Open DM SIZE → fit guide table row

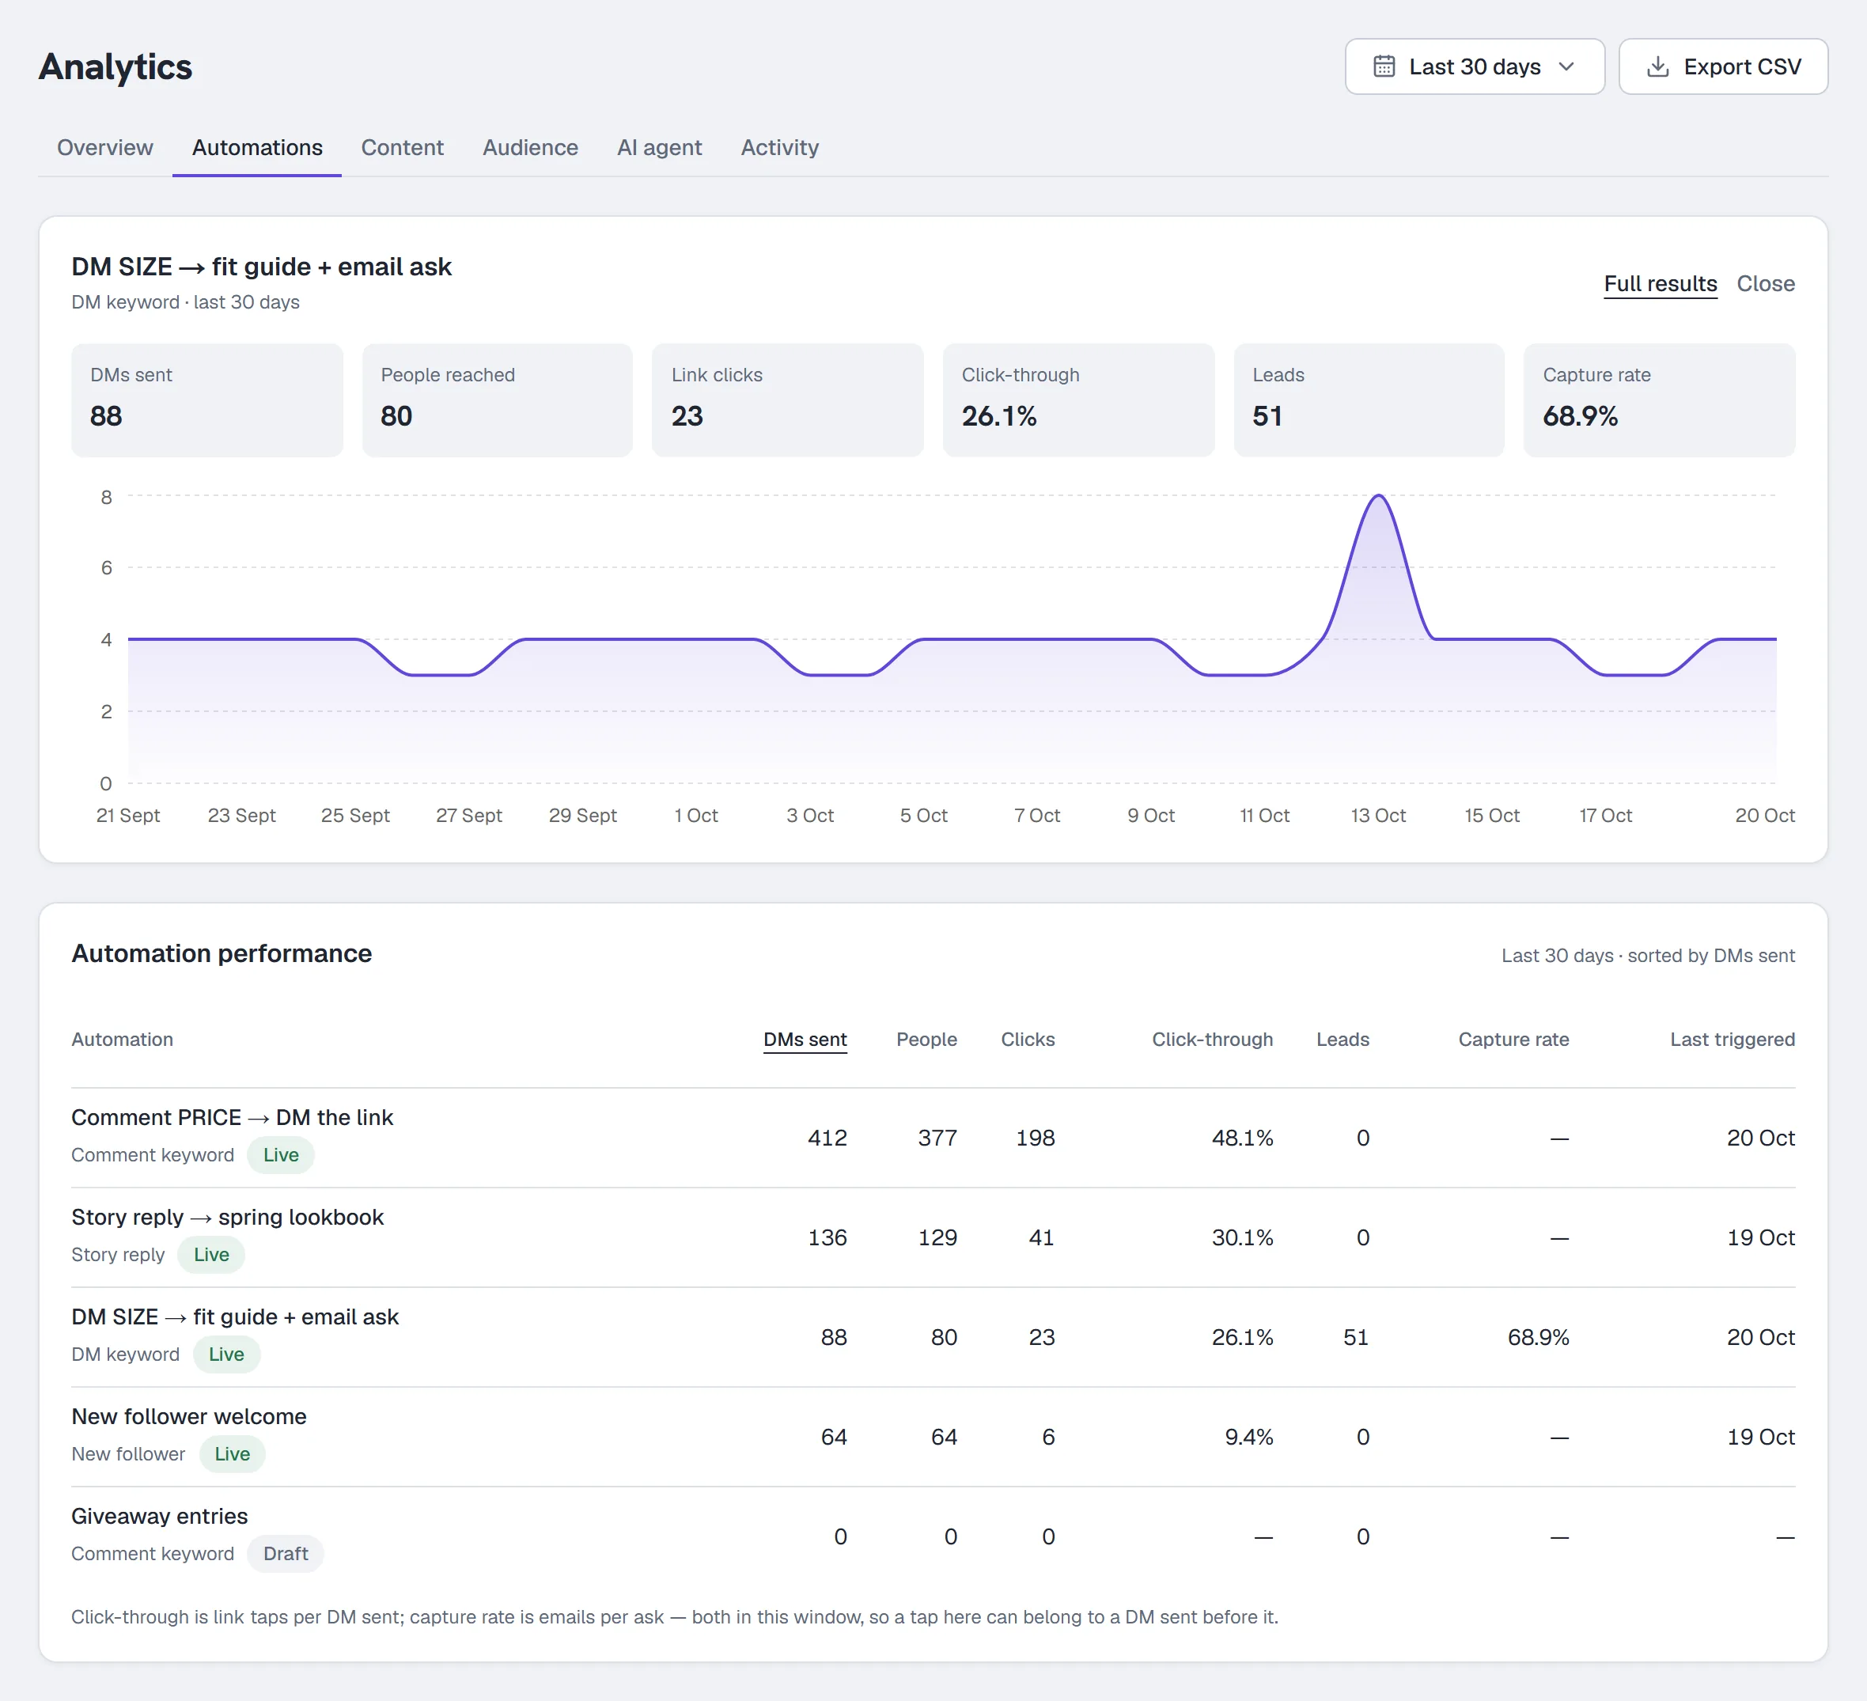(x=933, y=1336)
